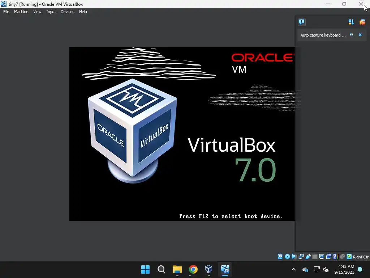Click the recording indicator in status bar

coord(328,257)
